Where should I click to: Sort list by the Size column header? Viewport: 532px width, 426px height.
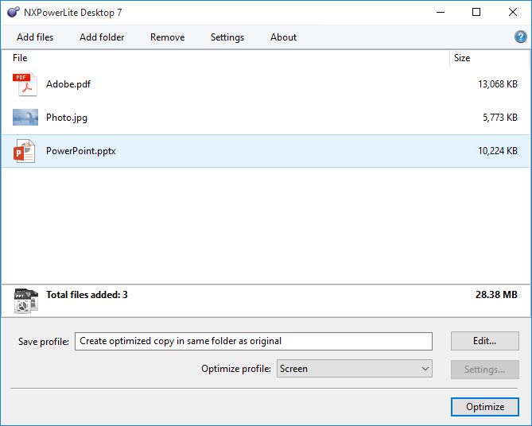click(x=489, y=58)
